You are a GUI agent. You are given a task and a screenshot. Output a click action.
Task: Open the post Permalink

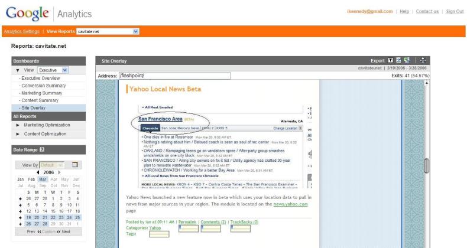point(187,222)
